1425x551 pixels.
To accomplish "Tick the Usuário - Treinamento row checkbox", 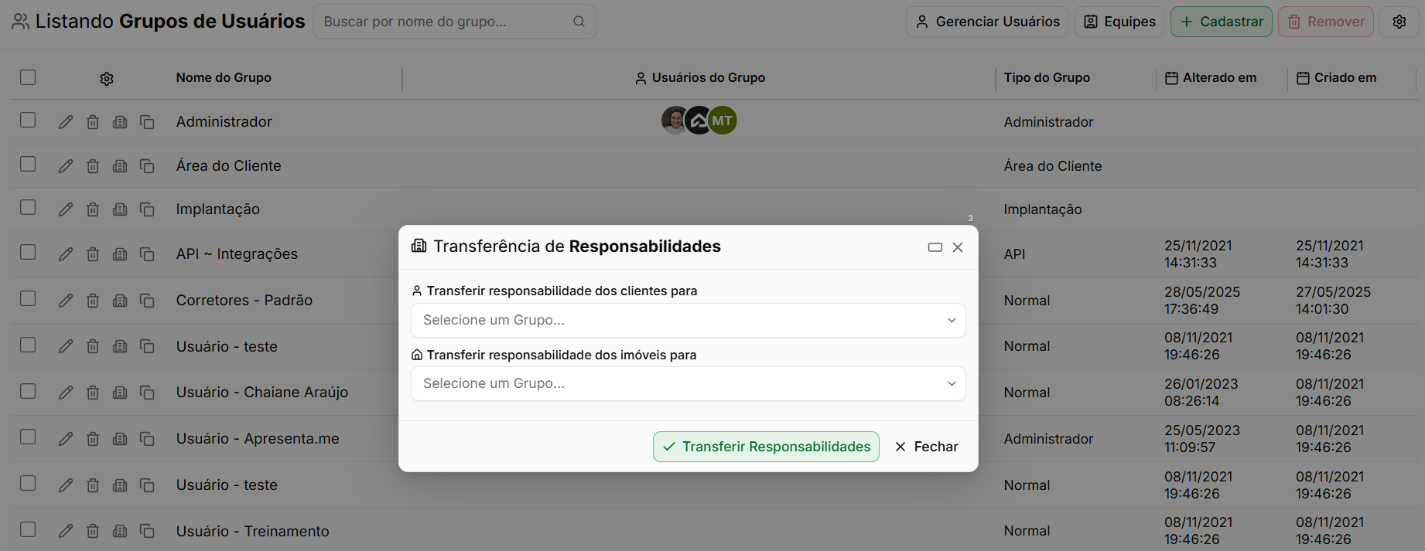I will pos(28,529).
